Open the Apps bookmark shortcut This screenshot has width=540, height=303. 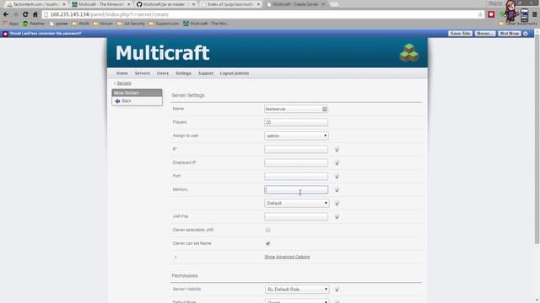tap(10, 24)
